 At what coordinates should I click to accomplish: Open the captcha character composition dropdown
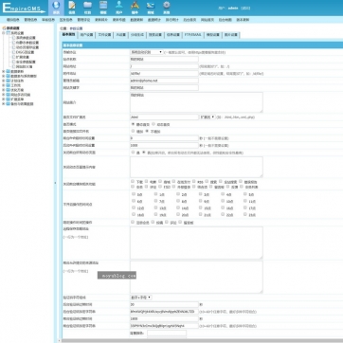141,298
